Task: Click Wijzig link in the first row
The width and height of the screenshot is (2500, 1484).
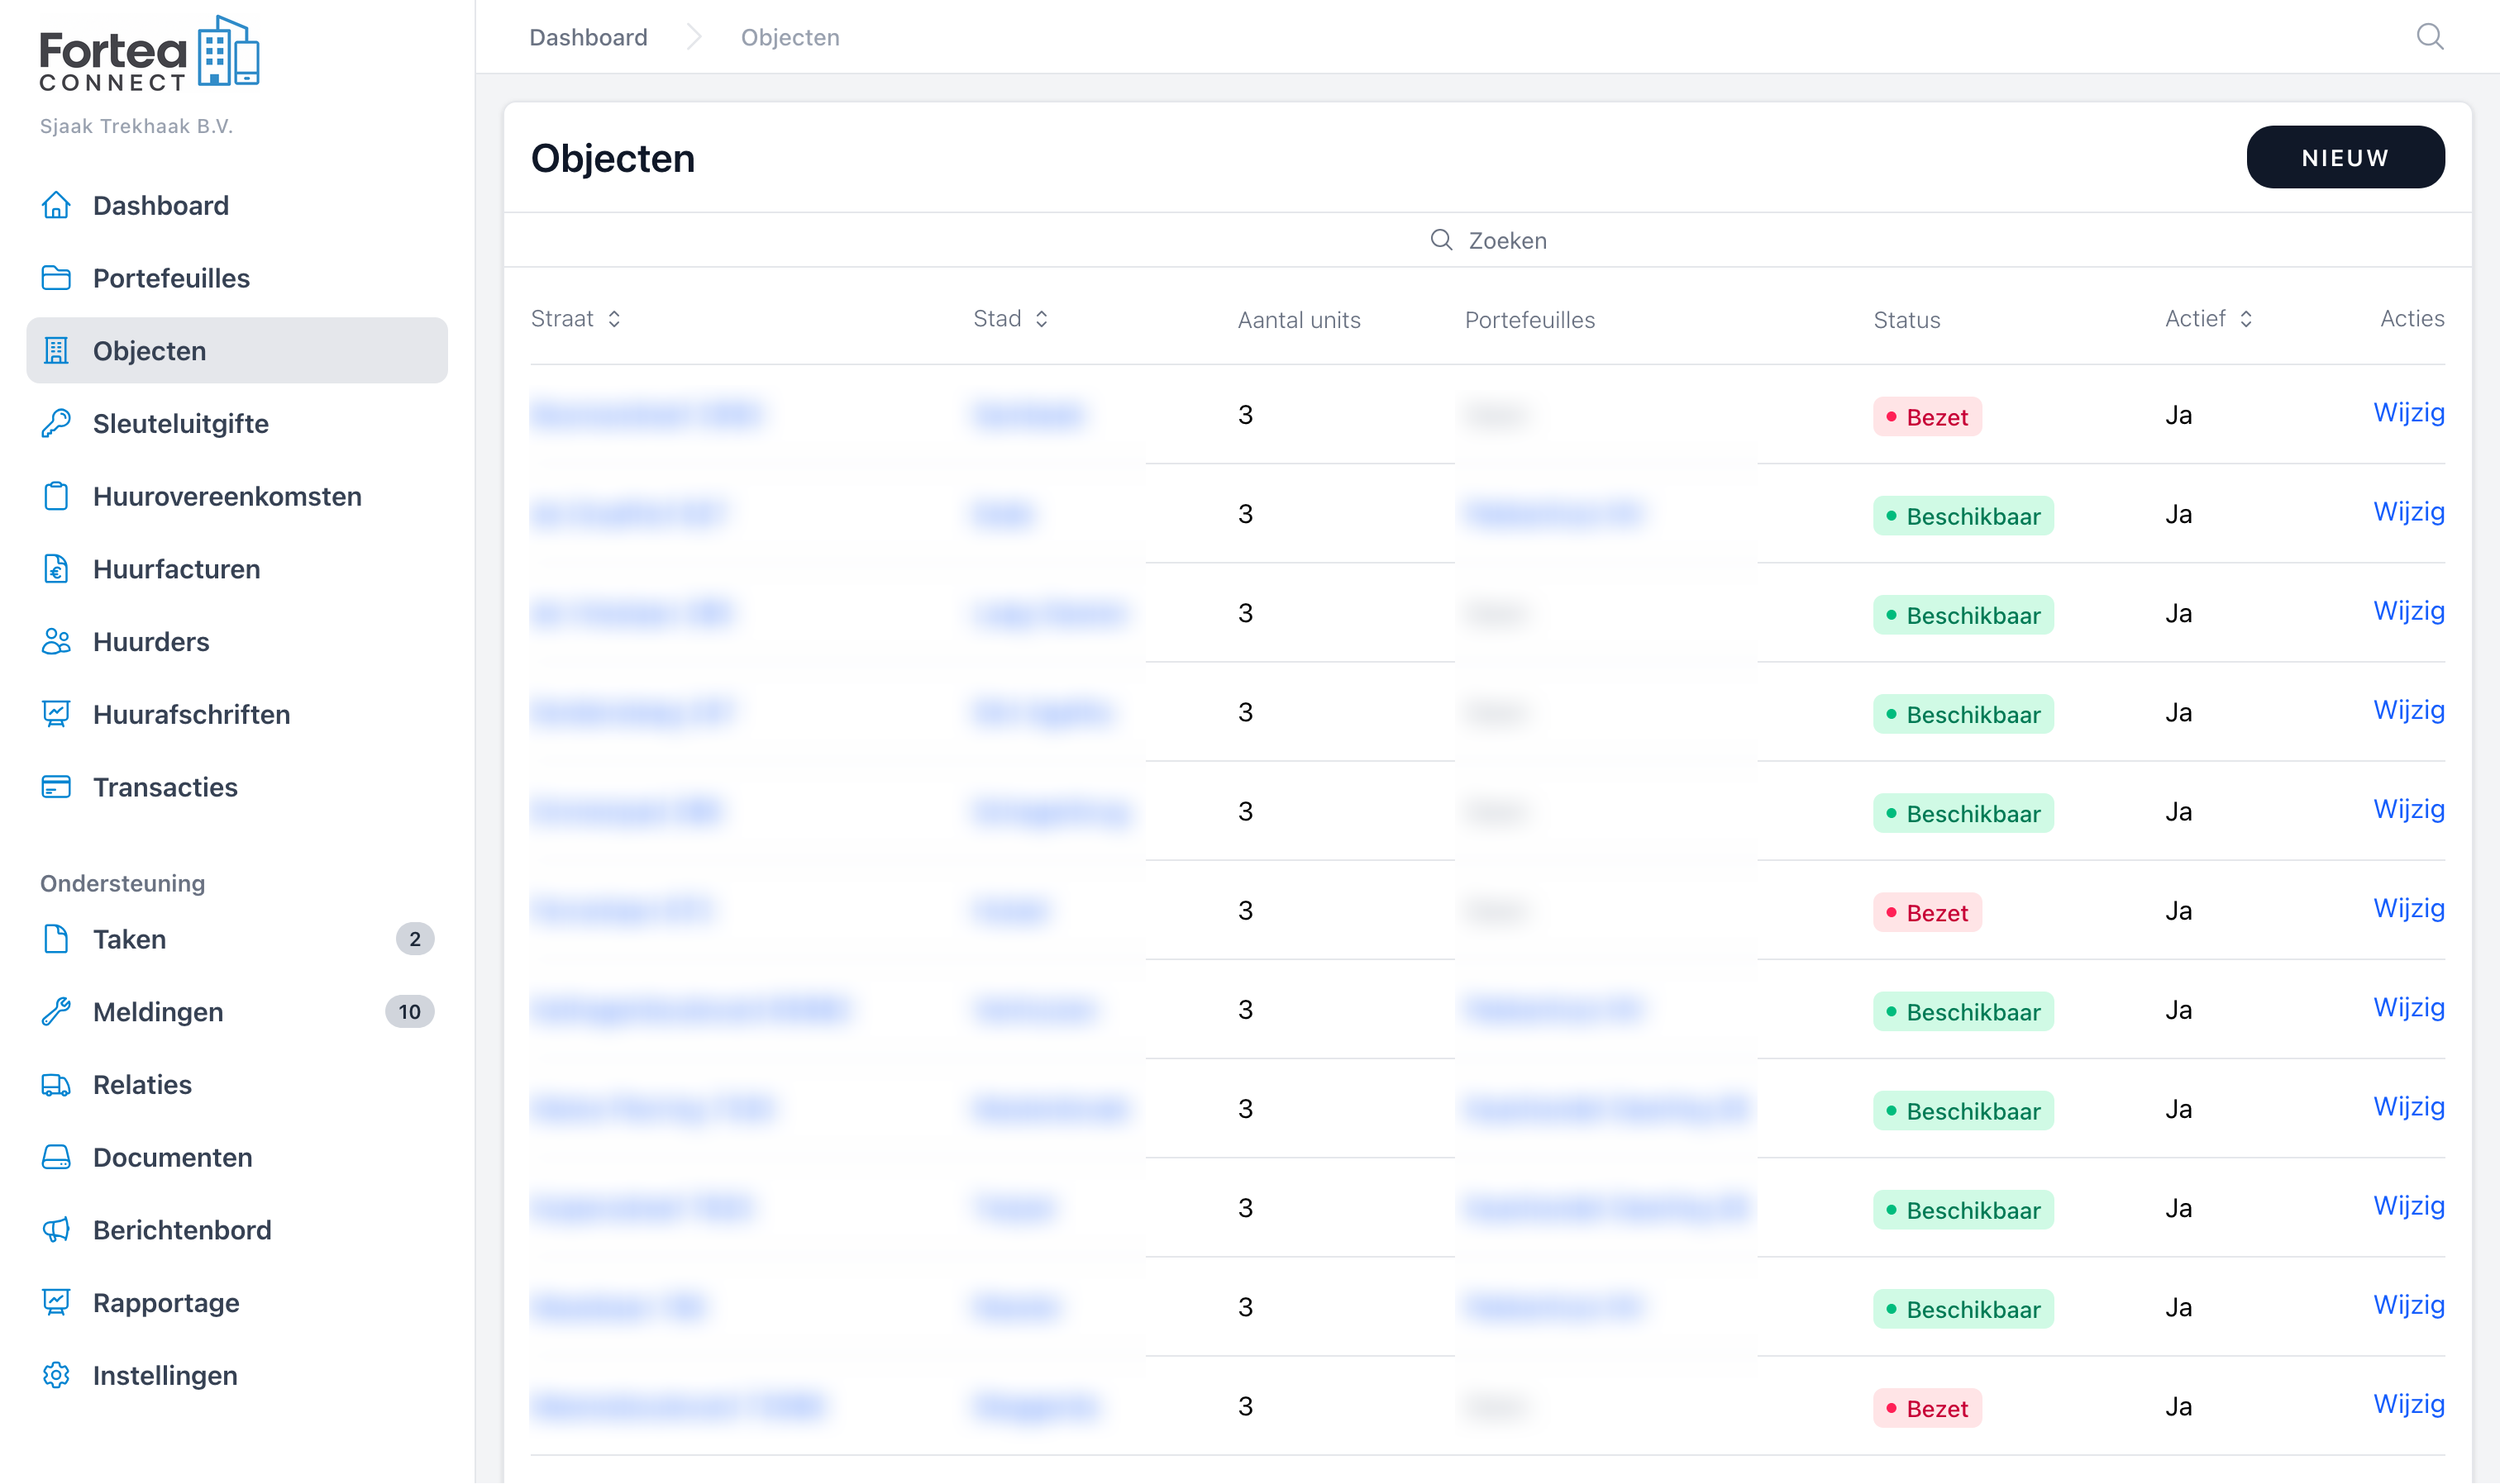Action: [2408, 413]
